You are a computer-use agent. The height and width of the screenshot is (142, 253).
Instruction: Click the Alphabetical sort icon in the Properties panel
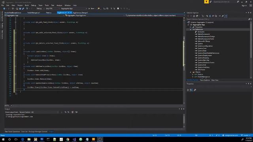[x=191, y=90]
